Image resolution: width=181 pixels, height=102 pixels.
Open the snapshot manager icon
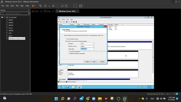pyautogui.click(x=53, y=6)
